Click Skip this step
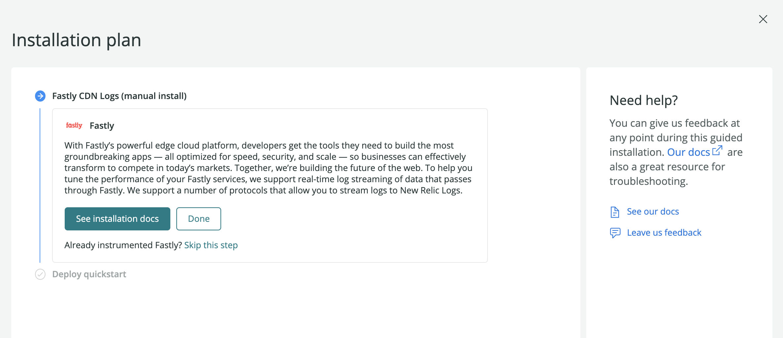 [211, 245]
